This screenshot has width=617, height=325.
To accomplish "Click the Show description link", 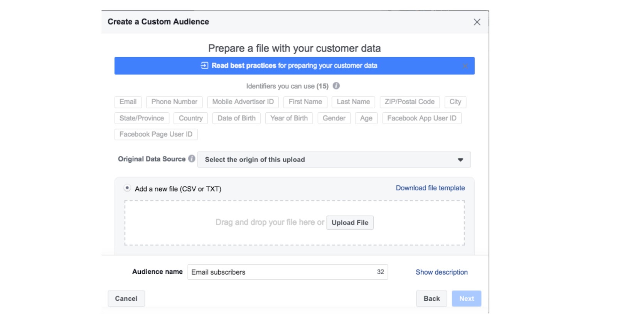I will coord(442,272).
